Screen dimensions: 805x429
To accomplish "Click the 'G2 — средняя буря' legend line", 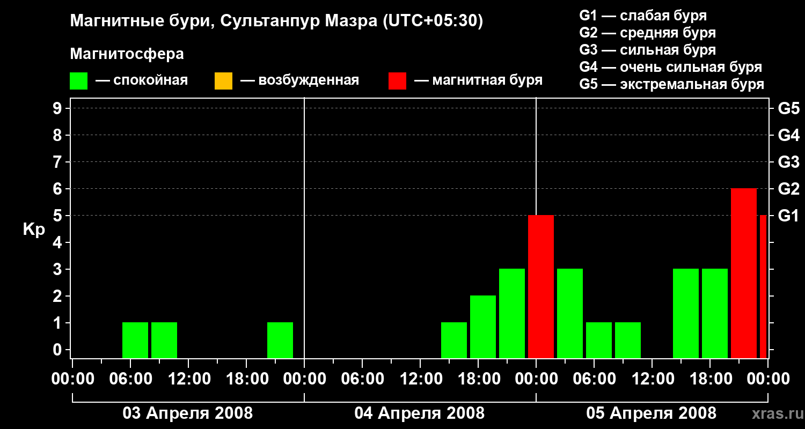I will point(648,33).
